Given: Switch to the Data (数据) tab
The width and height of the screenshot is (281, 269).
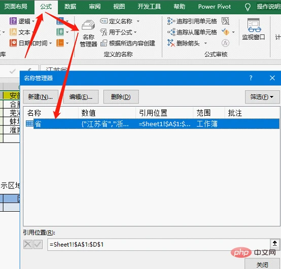Looking at the screenshot, I should coord(70,7).
